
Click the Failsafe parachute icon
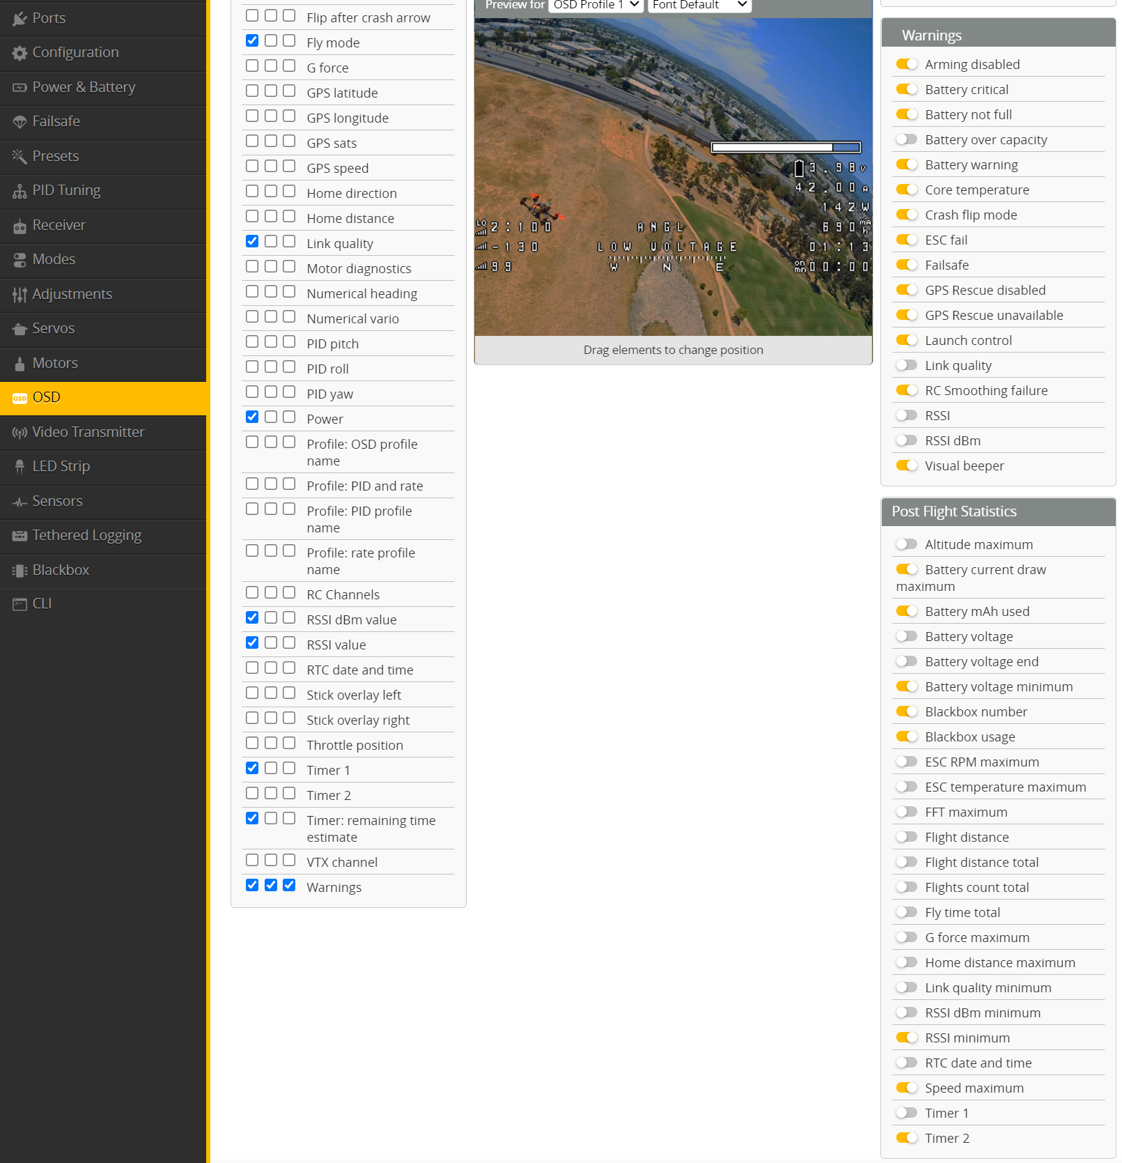tap(20, 122)
